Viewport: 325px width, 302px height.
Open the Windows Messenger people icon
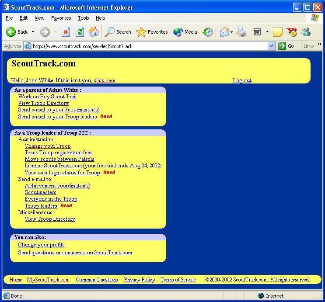[x=306, y=32]
